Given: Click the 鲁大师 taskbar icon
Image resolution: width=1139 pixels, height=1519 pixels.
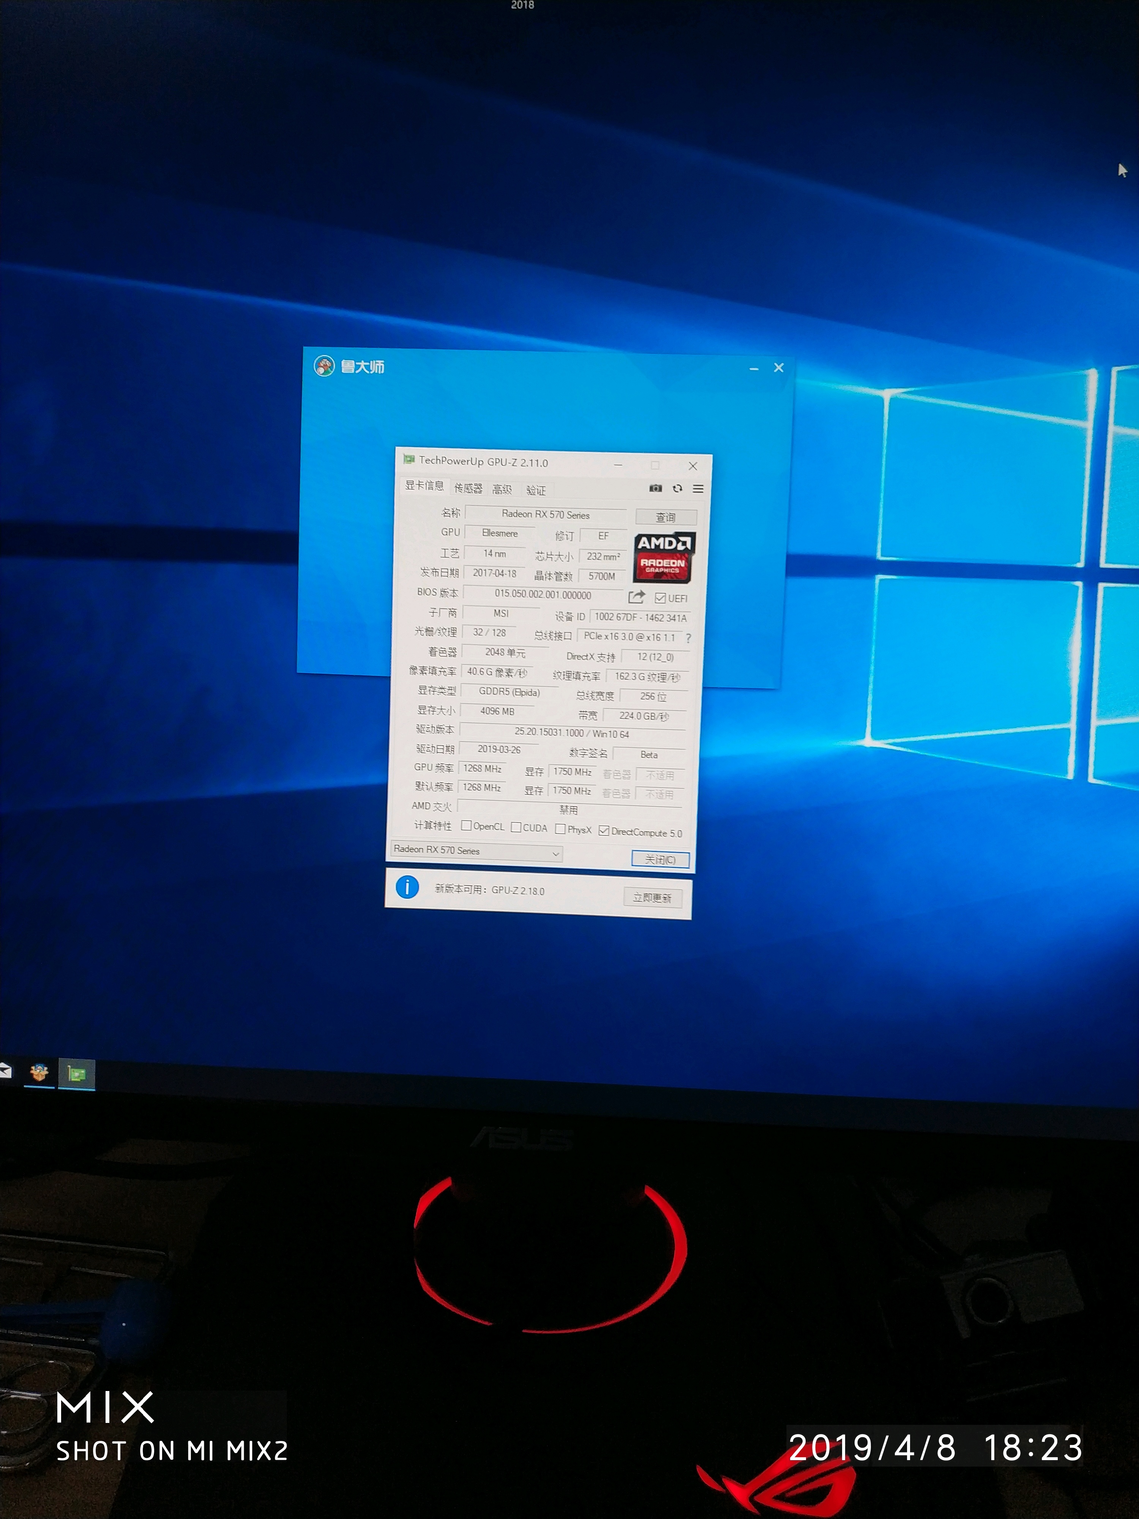Looking at the screenshot, I should coord(39,1072).
